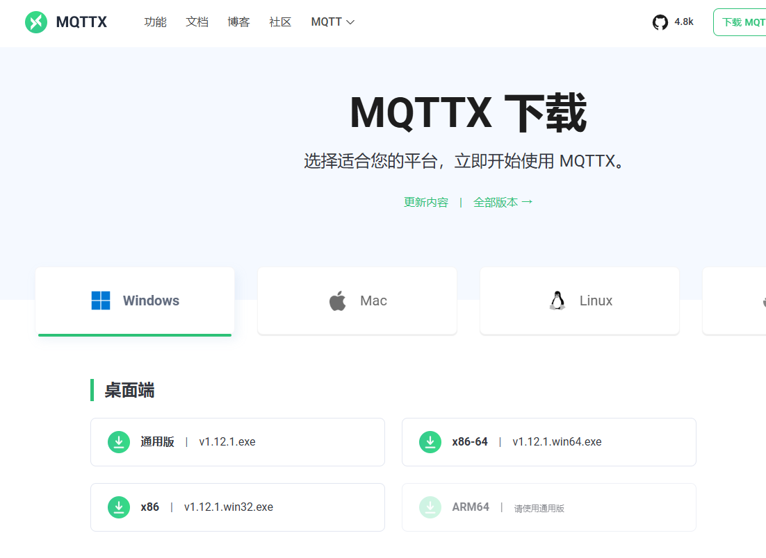Click the 4.8k GitHub stars count
This screenshot has height=558, width=766.
coord(684,22)
